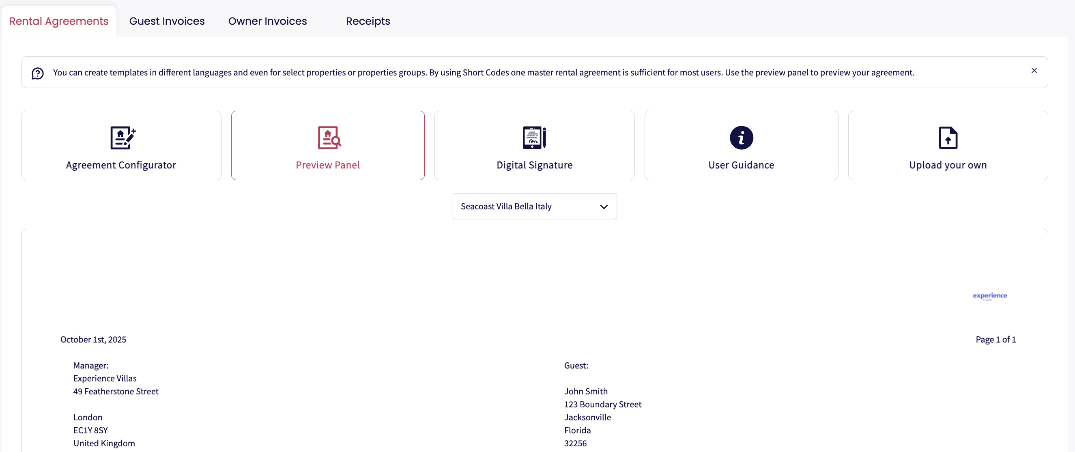
Task: Click the Experience Villas logo in preview
Action: 989,296
